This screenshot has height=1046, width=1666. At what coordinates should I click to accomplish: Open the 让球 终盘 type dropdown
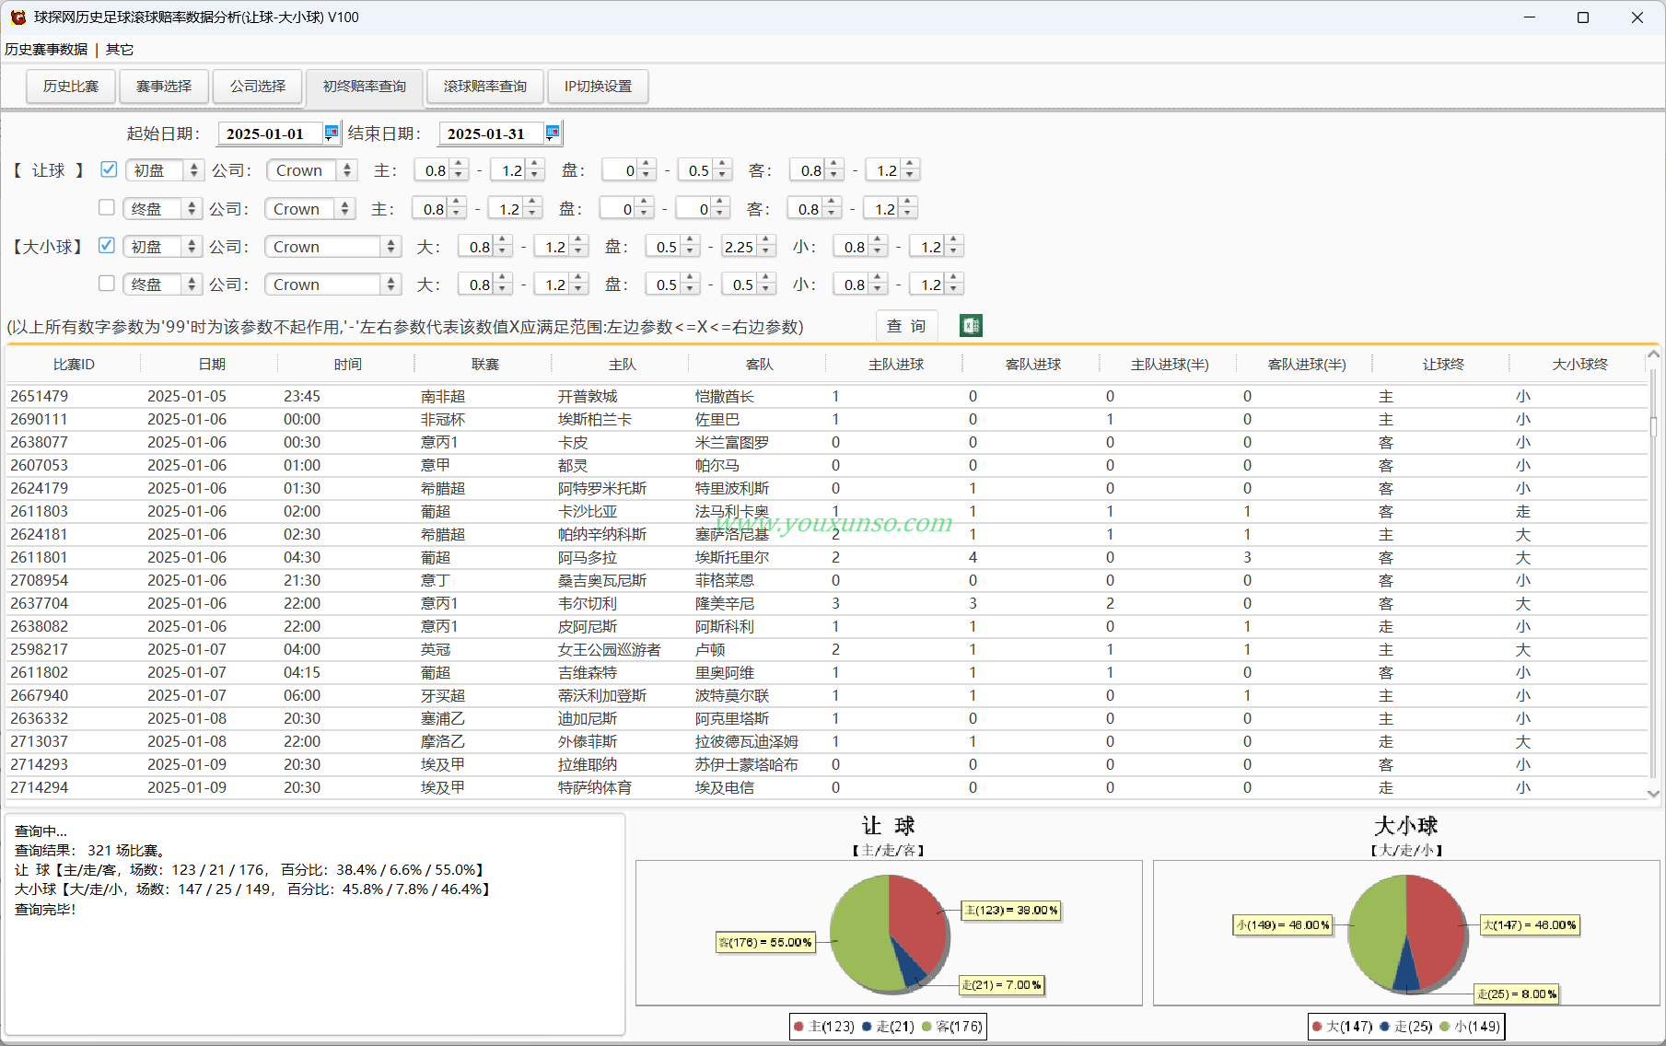tap(163, 209)
